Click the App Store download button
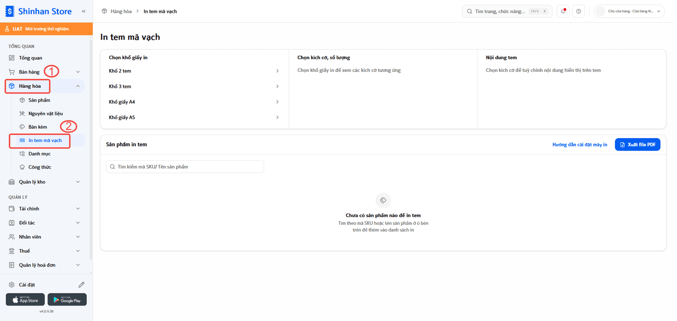Image resolution: width=677 pixels, height=321 pixels. click(25, 299)
